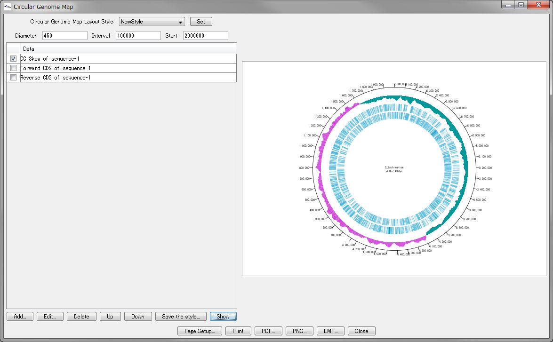
Task: Maximize the Circular Genome Map window
Action: coord(521,5)
